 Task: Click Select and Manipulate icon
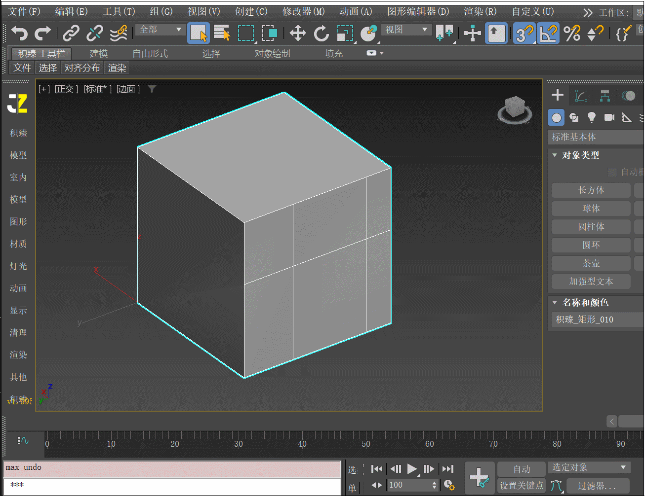point(473,34)
